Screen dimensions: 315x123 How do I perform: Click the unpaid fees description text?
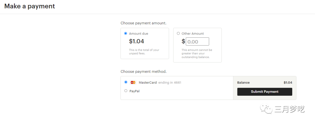pos(144,52)
